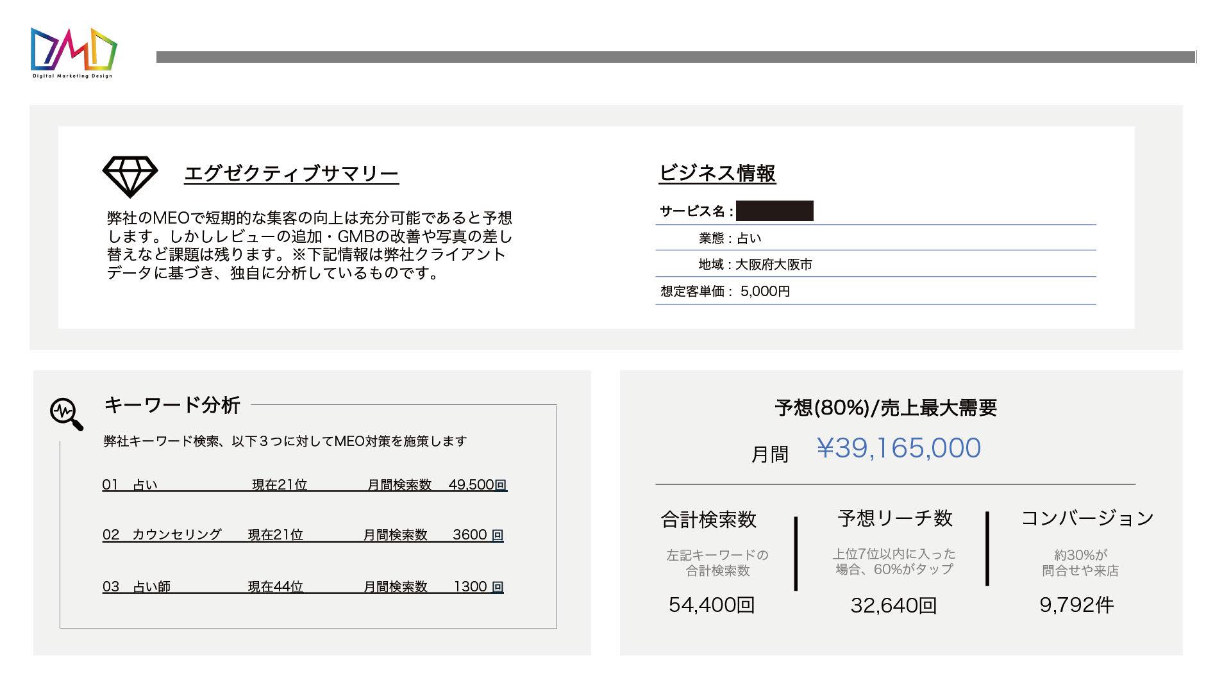The width and height of the screenshot is (1231, 692).
Task: Click the diamond icon beside エグゼクティブサマリー
Action: (130, 176)
